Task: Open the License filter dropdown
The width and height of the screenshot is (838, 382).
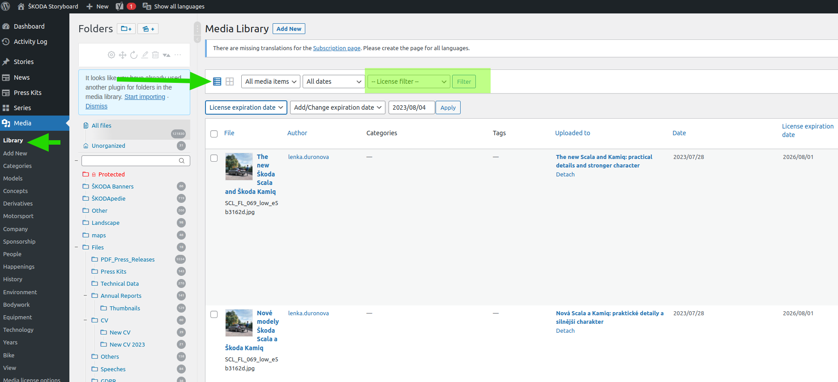Action: [409, 82]
